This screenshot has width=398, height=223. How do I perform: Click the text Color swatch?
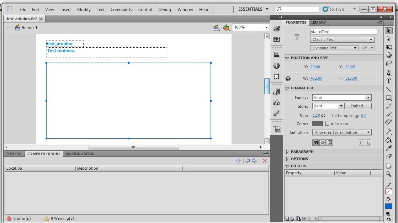click(x=317, y=124)
